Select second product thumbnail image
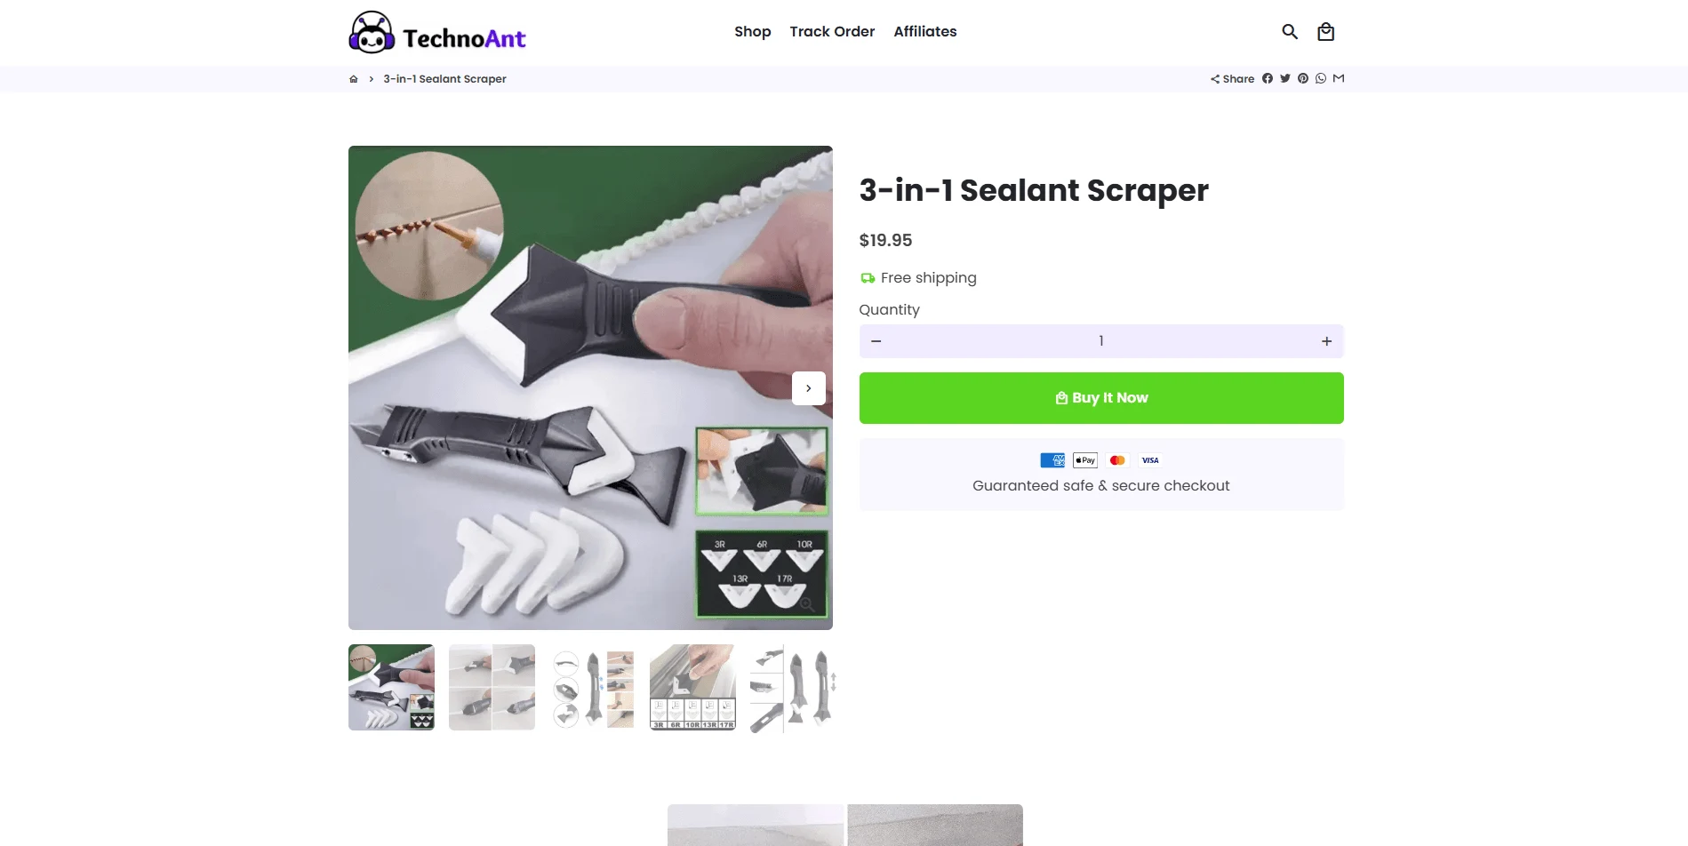The width and height of the screenshot is (1688, 846). (492, 687)
